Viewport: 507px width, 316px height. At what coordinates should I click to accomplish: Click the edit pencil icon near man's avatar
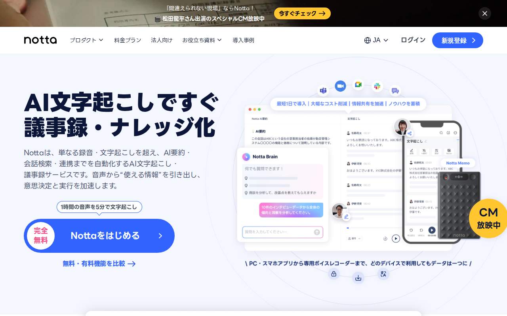tap(346, 216)
